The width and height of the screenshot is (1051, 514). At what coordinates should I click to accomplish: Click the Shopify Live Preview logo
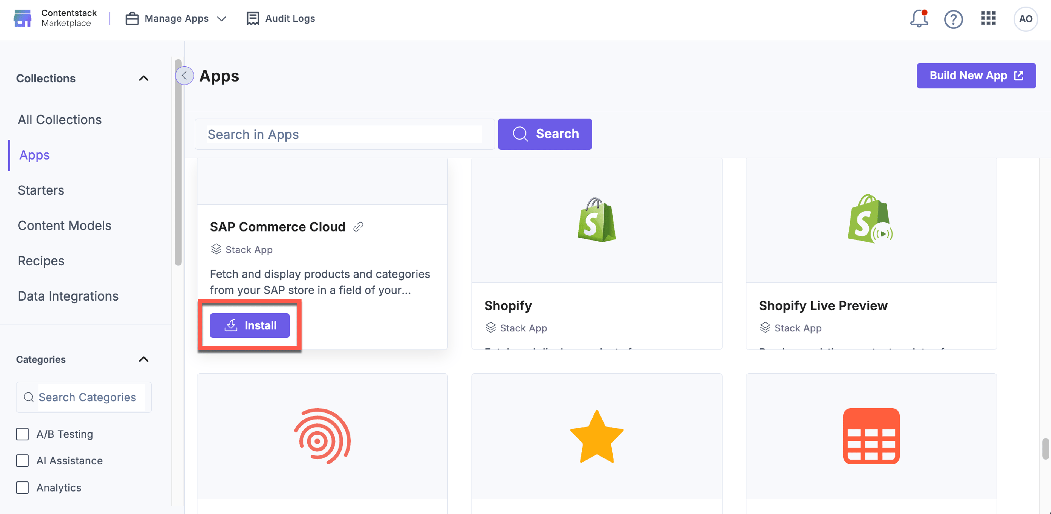click(x=870, y=219)
